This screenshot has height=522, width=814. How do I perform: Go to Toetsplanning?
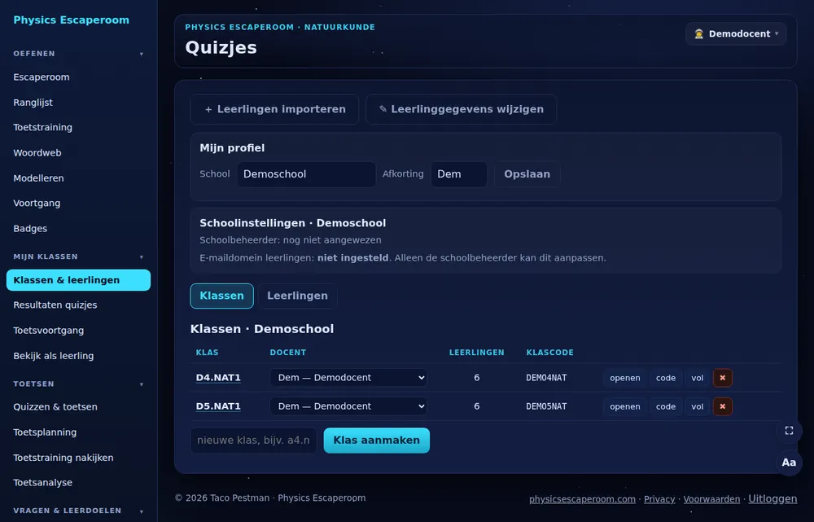tap(78, 432)
